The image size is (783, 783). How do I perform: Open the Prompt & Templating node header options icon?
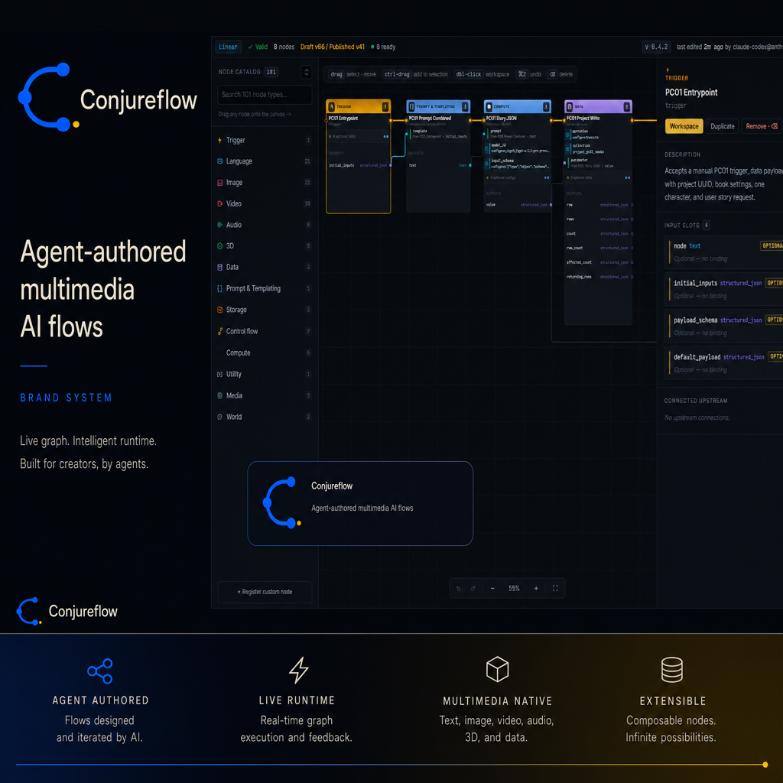(x=465, y=107)
